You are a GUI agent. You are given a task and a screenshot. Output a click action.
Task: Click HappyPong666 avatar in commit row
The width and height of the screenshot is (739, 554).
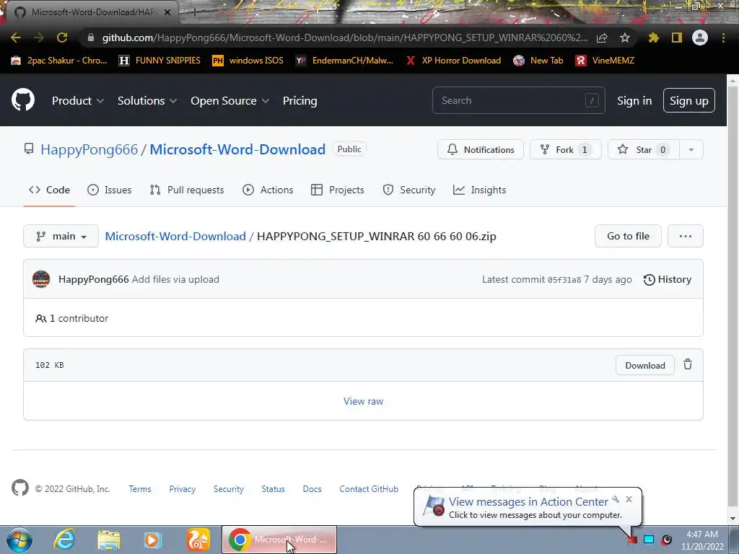(x=41, y=279)
